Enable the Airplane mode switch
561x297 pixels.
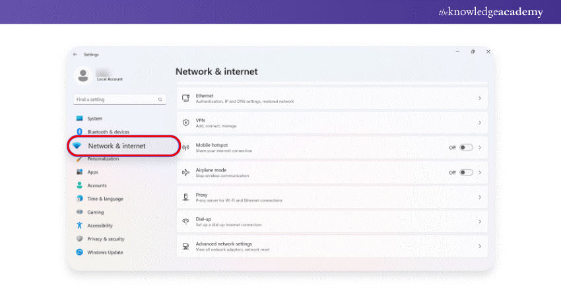point(466,172)
